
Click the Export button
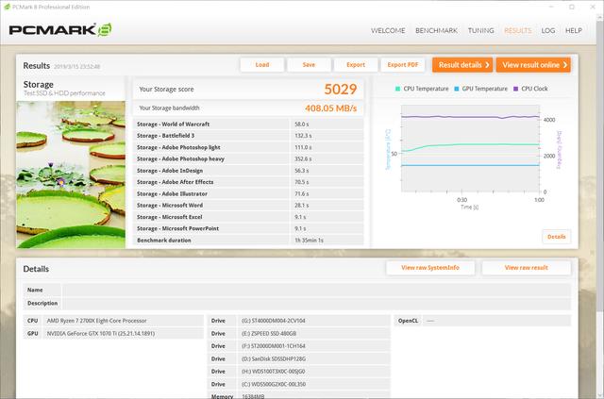[356, 65]
